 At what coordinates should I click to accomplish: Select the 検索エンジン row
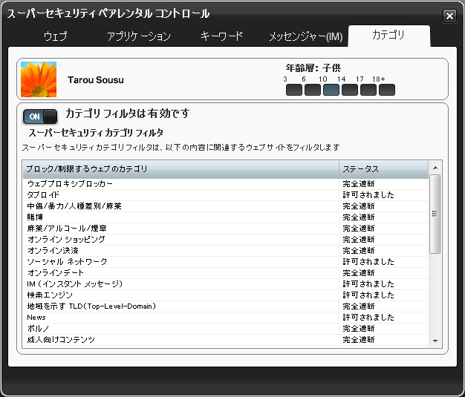pos(226,295)
